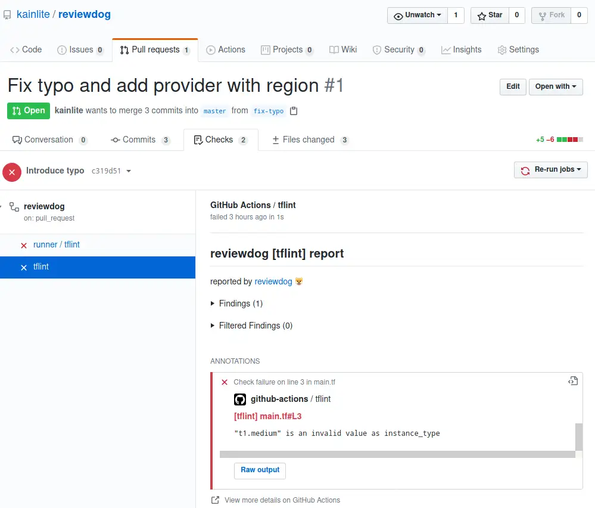This screenshot has height=508, width=595.
Task: Click the annotation horizontal scrollbar
Action: point(397,454)
